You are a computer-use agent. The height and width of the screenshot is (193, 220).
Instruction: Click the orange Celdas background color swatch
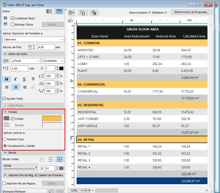click(52, 119)
